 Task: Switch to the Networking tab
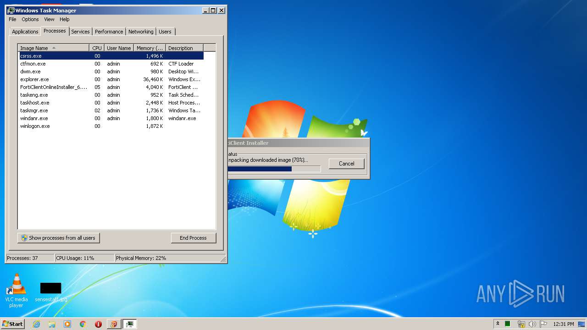(x=141, y=32)
